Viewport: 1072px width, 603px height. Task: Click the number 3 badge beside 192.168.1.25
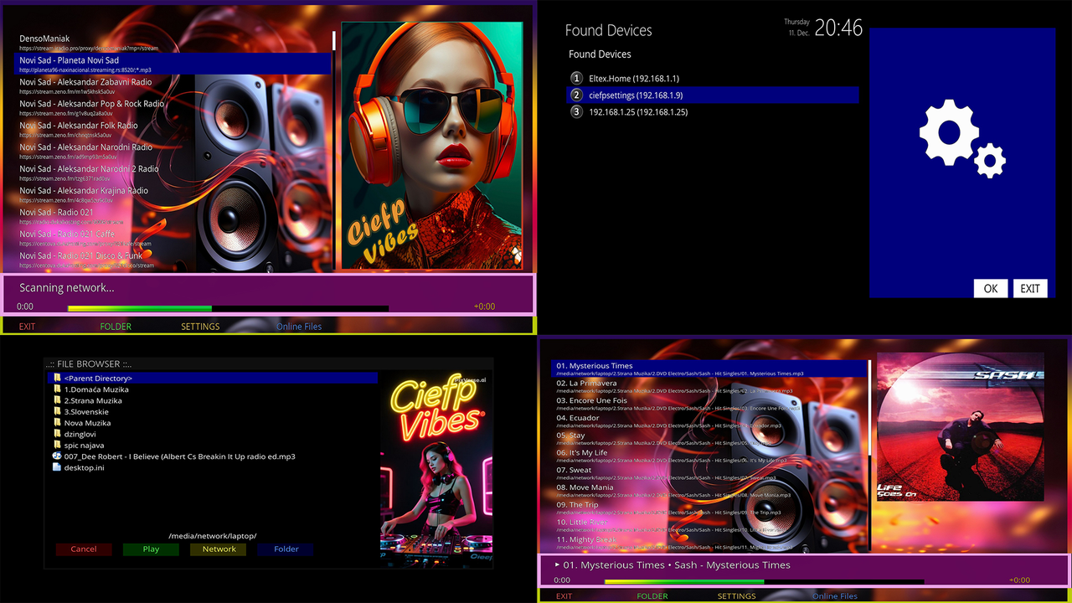click(x=575, y=111)
